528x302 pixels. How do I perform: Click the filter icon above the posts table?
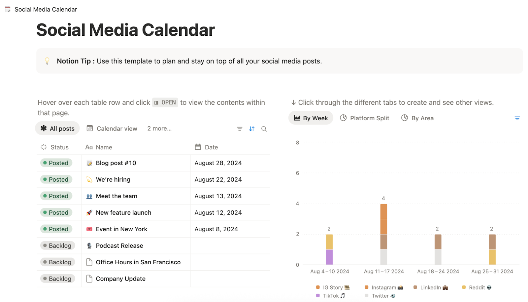(x=239, y=129)
